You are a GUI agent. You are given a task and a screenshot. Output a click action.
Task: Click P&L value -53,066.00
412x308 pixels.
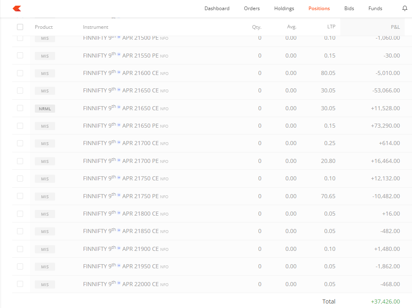(x=386, y=90)
